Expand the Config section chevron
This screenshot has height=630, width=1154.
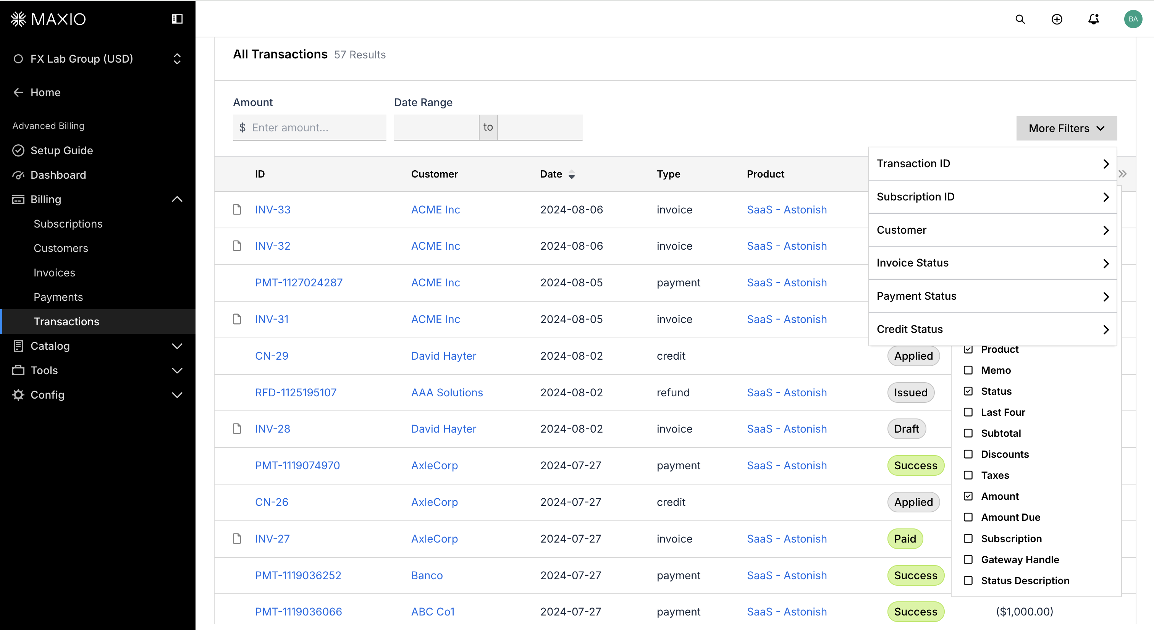click(177, 394)
